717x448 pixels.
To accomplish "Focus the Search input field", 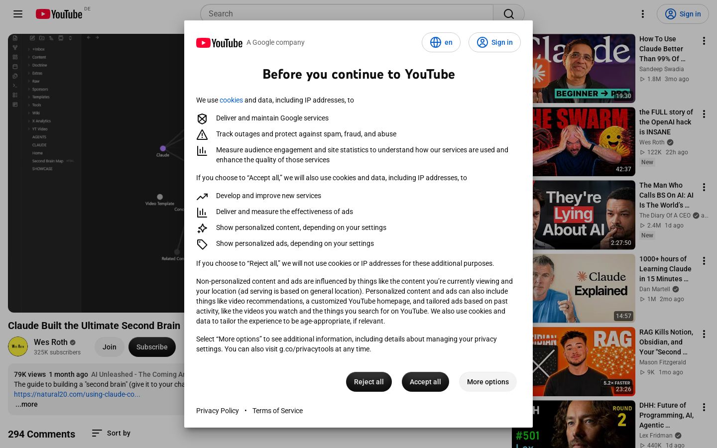I will (x=347, y=14).
